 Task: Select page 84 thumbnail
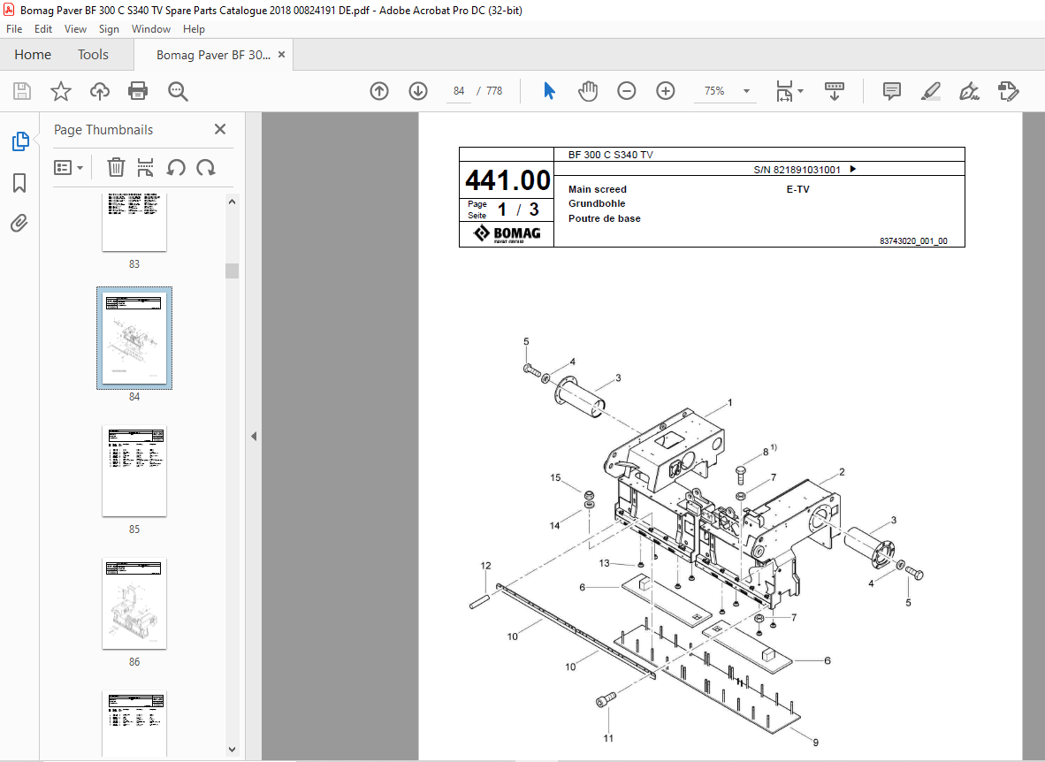(x=134, y=338)
